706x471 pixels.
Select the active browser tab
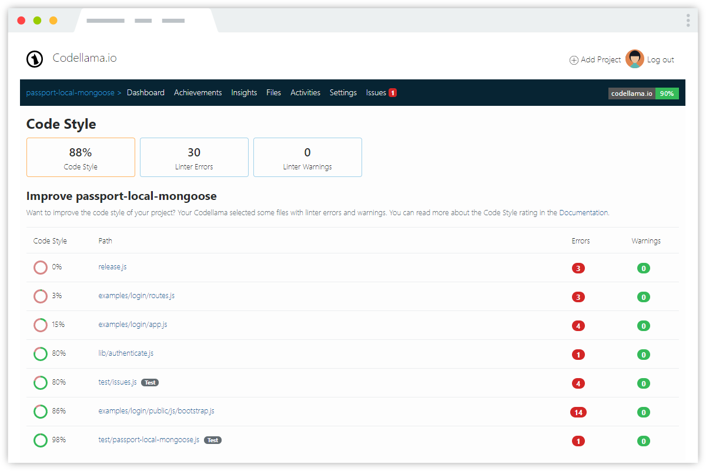(x=146, y=21)
